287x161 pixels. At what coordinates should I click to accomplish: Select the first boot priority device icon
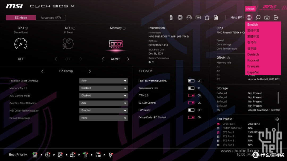[35, 155]
